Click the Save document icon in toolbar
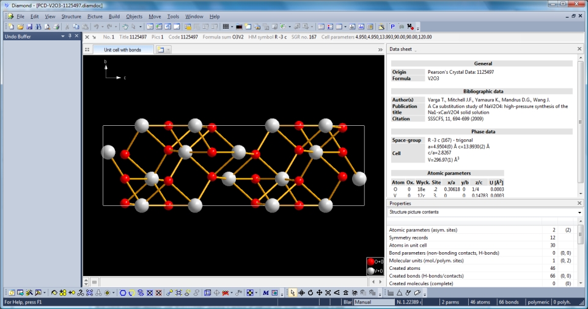This screenshot has height=309, width=588. coord(29,27)
